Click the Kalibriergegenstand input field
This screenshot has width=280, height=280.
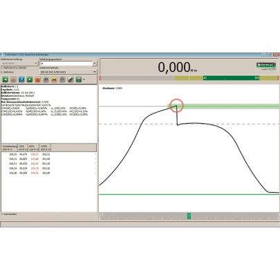(x=66, y=64)
